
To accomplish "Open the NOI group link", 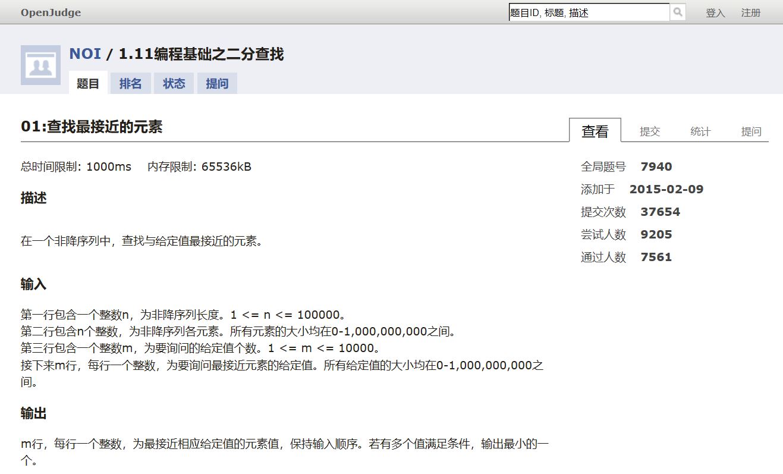I will (x=85, y=54).
